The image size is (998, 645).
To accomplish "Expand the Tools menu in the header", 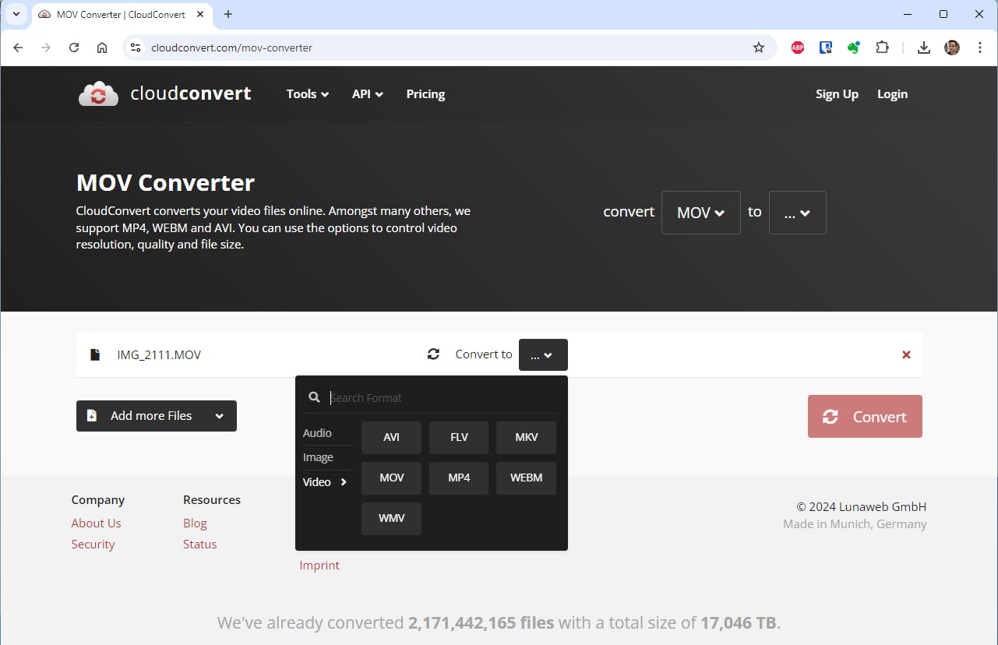I will point(308,94).
